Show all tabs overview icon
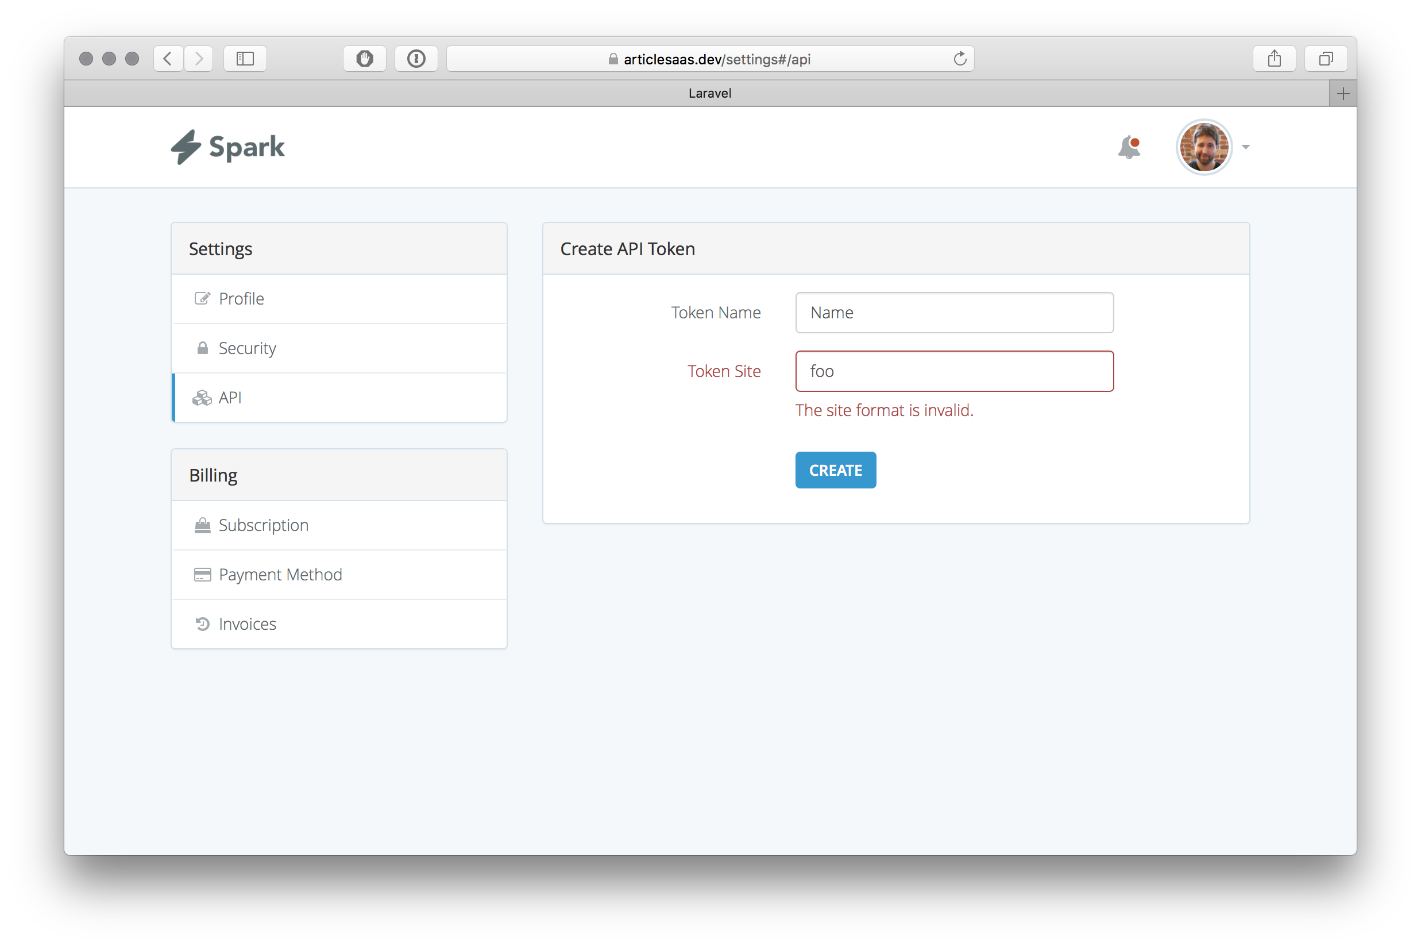This screenshot has height=947, width=1421. point(1326,59)
